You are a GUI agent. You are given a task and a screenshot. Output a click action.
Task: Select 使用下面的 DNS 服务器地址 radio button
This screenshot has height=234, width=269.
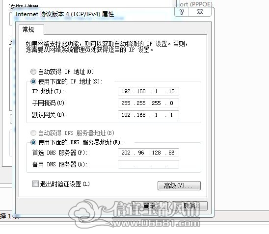[x=33, y=142]
